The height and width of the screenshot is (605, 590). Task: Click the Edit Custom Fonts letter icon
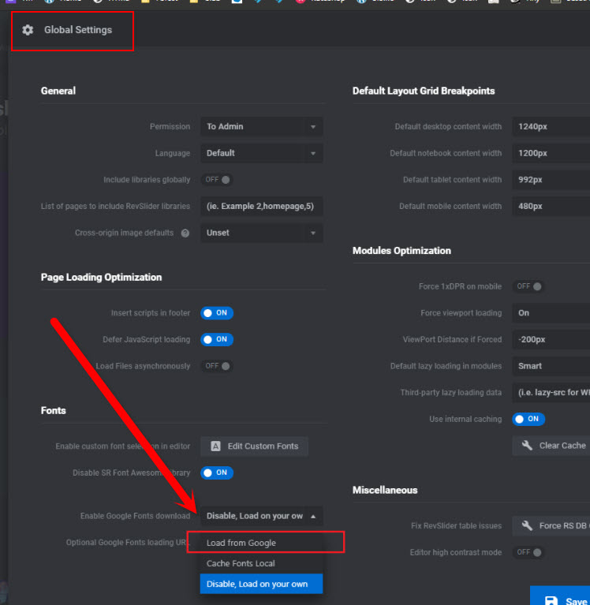point(215,446)
